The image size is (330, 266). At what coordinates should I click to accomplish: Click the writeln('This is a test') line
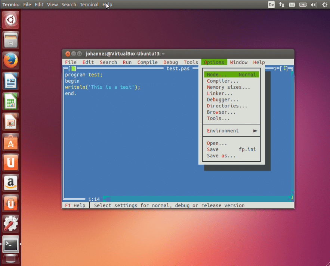tap(102, 87)
